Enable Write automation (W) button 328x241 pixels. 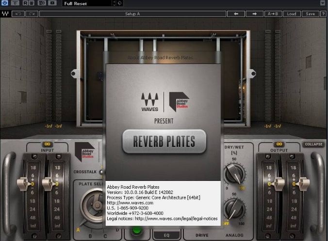32,3
